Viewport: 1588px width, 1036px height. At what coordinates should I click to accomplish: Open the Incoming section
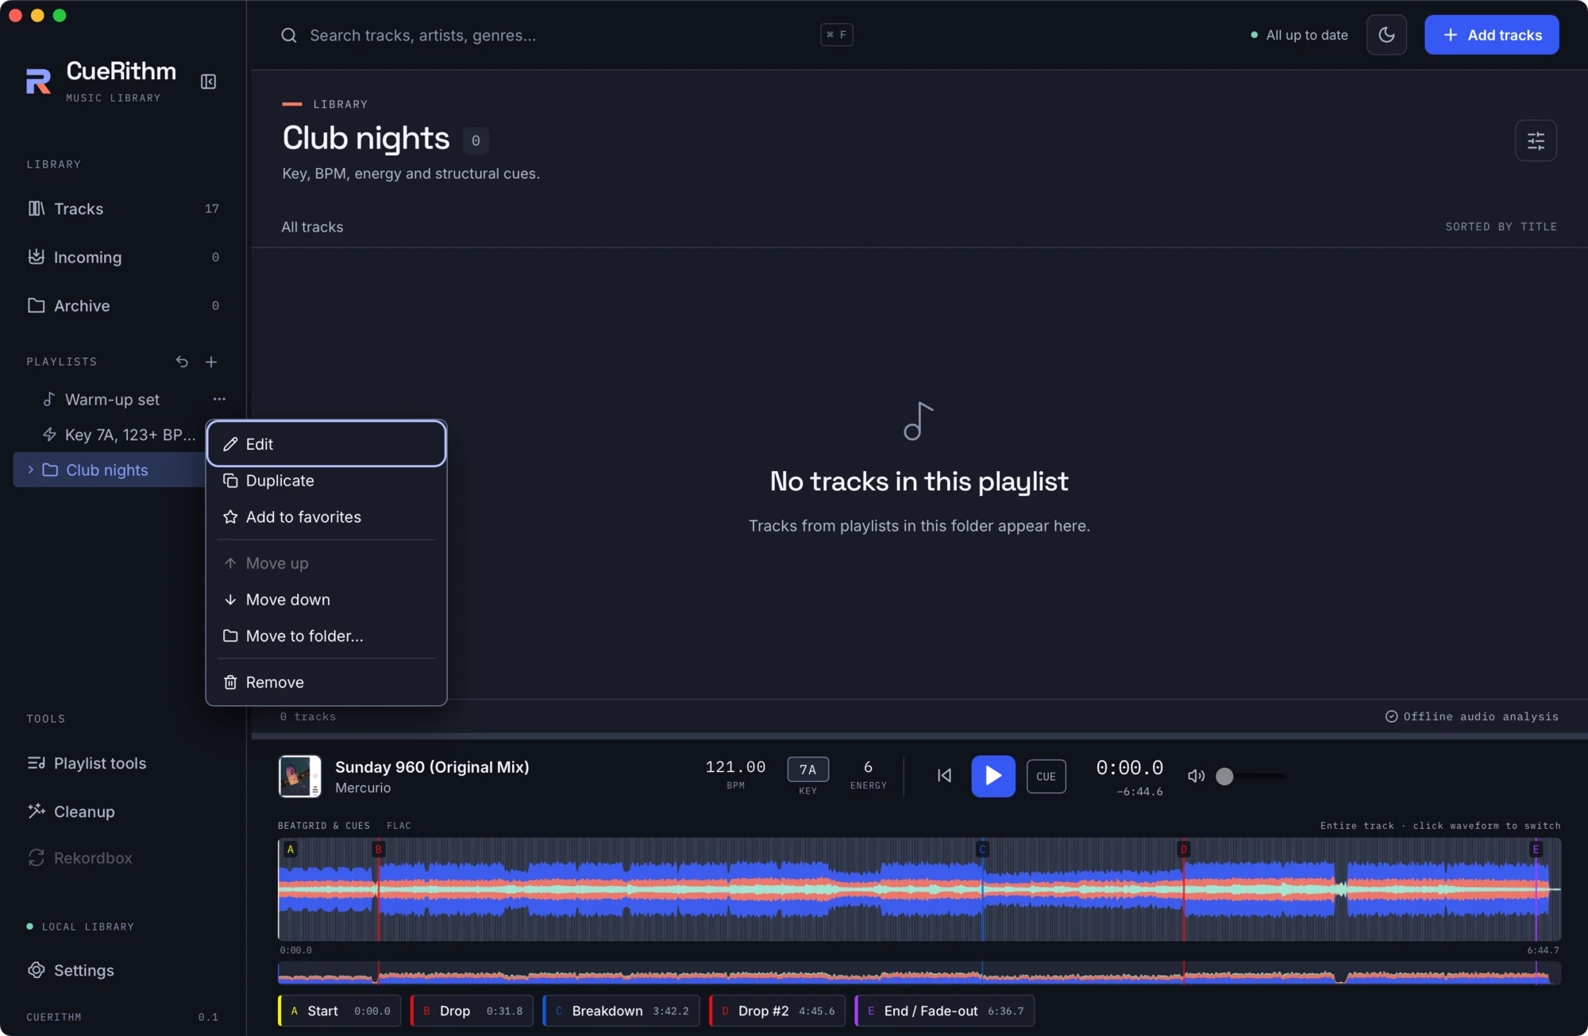tap(123, 257)
